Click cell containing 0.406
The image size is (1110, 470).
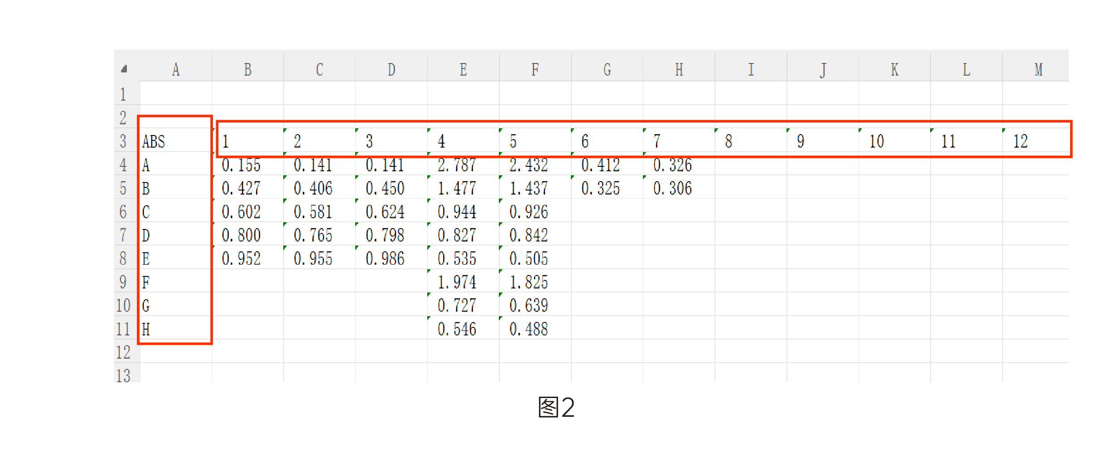pyautogui.click(x=320, y=187)
